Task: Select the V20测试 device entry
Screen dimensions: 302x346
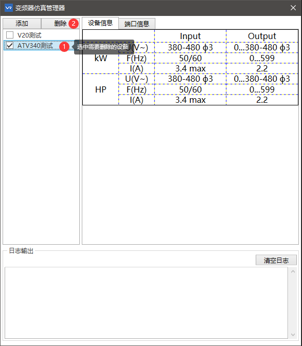Action: [29, 35]
